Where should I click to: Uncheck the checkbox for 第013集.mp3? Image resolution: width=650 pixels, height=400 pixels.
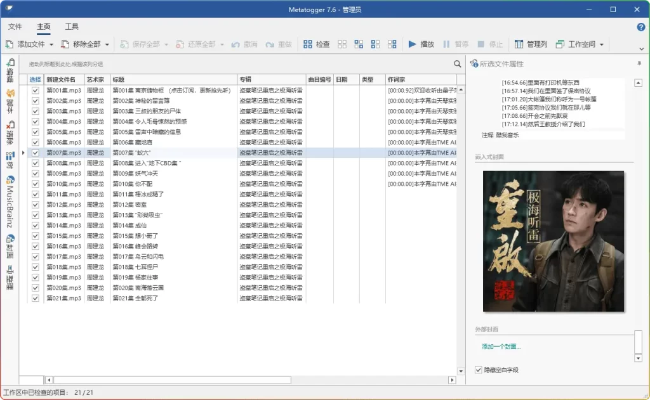click(x=36, y=215)
